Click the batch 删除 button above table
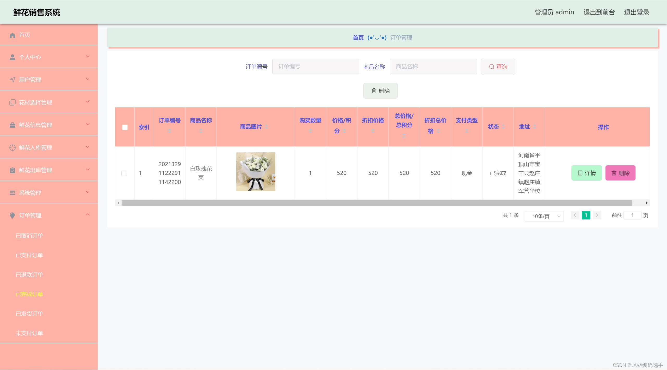 pos(380,91)
